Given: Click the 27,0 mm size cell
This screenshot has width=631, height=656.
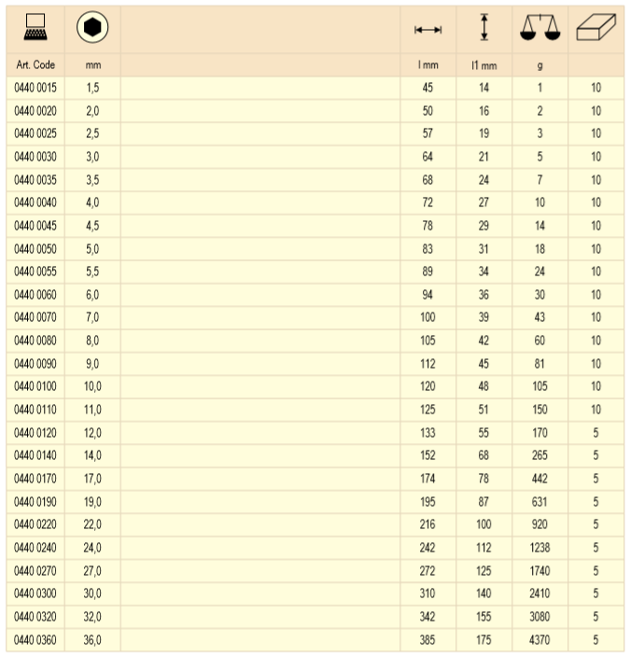Looking at the screenshot, I should click(92, 571).
